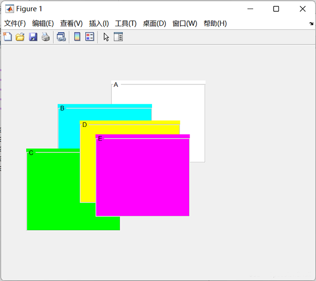Minimize the Figure 1 window
This screenshot has width=316, height=281.
[250, 9]
